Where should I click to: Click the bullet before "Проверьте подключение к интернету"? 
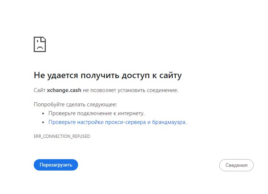(44, 113)
